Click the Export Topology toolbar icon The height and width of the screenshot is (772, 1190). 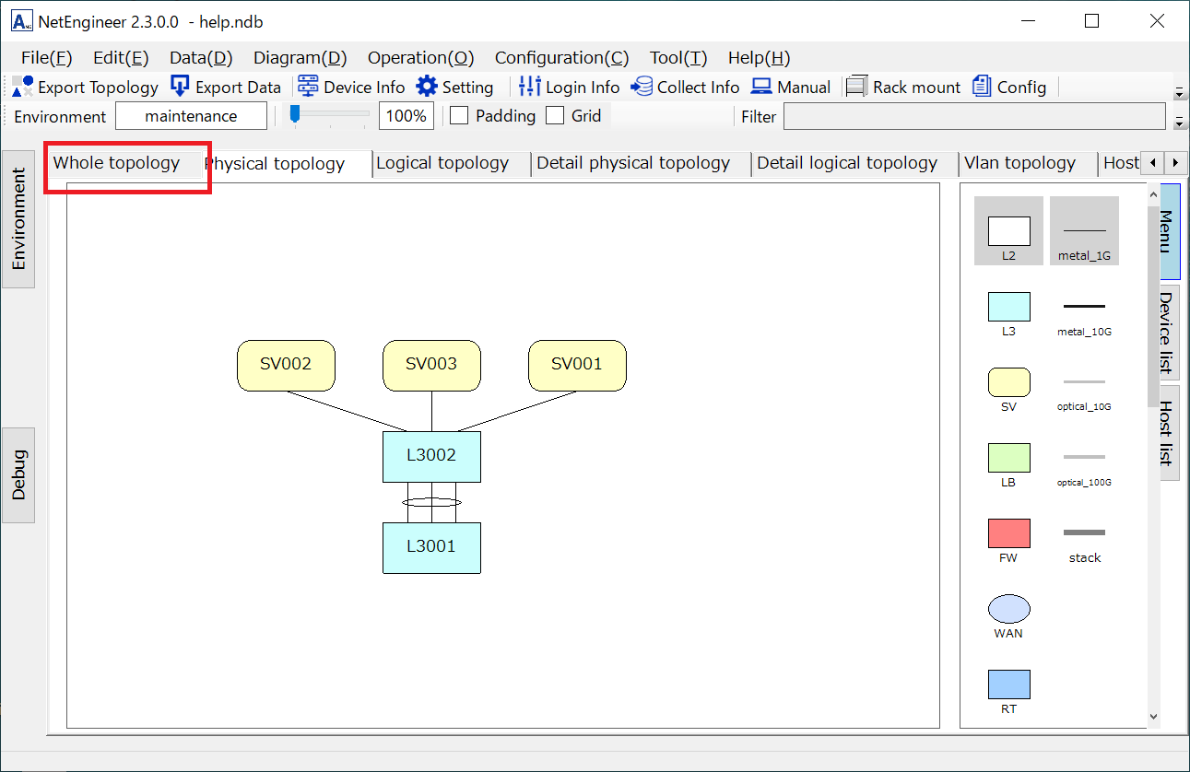point(23,87)
